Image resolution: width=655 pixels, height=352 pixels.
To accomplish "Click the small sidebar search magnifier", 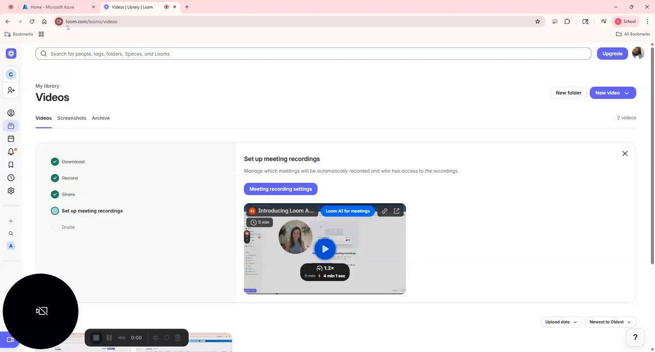I will click(x=11, y=233).
